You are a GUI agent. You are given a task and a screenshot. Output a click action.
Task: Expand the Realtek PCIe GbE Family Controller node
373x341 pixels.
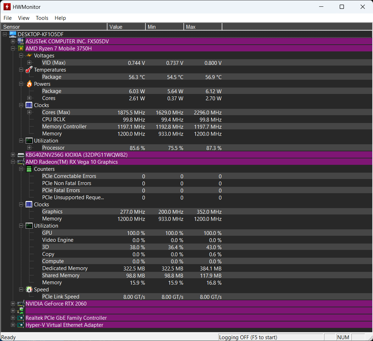(x=13, y=318)
